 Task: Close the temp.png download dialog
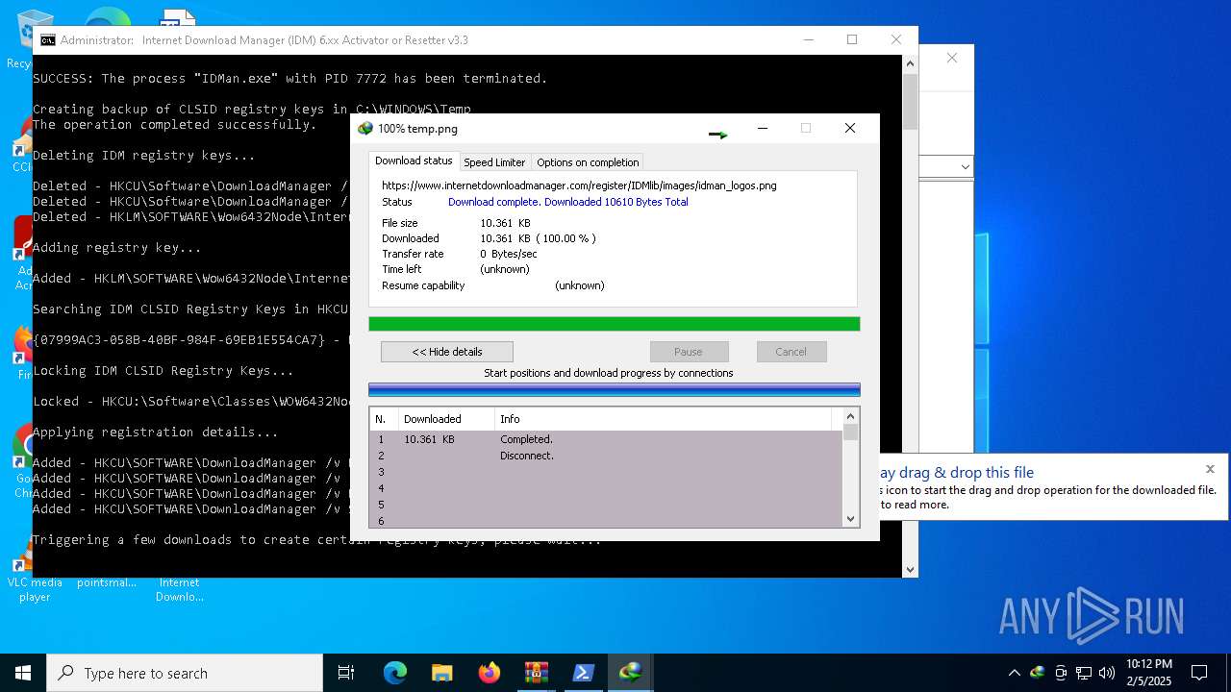coord(850,128)
